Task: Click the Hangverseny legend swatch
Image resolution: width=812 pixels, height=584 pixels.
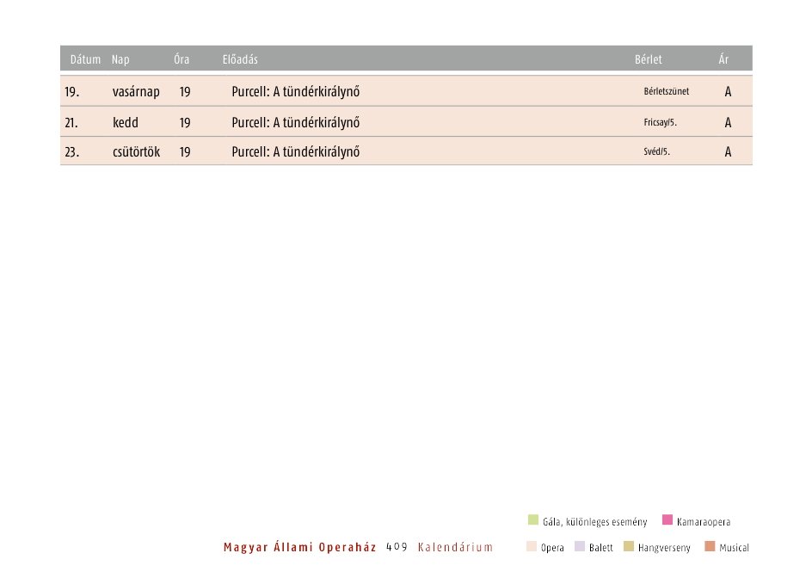Action: (x=629, y=546)
